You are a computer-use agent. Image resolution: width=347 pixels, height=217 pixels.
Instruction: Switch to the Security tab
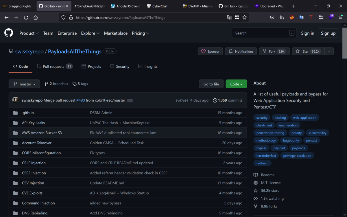[x=120, y=67]
